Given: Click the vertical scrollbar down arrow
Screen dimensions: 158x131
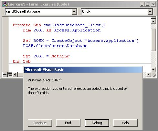Looking at the screenshot, I should point(153,70).
